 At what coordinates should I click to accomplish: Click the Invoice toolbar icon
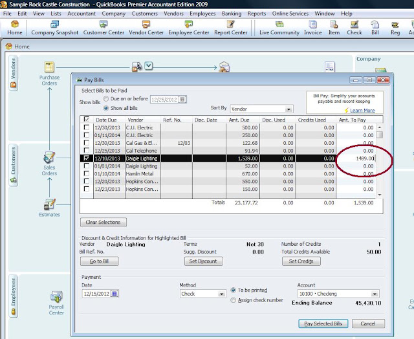click(312, 28)
